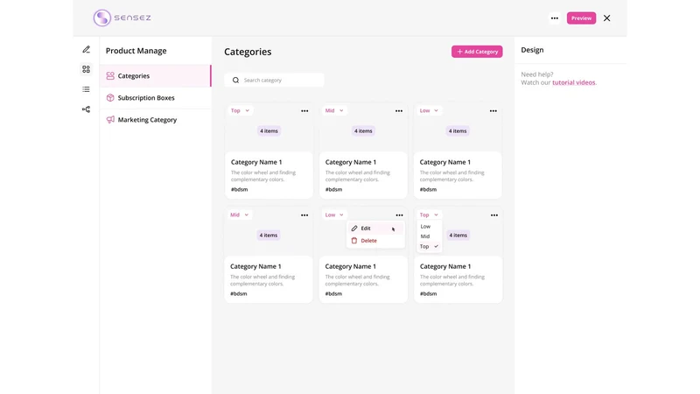Open options dots on second-row Mid card

[304, 215]
